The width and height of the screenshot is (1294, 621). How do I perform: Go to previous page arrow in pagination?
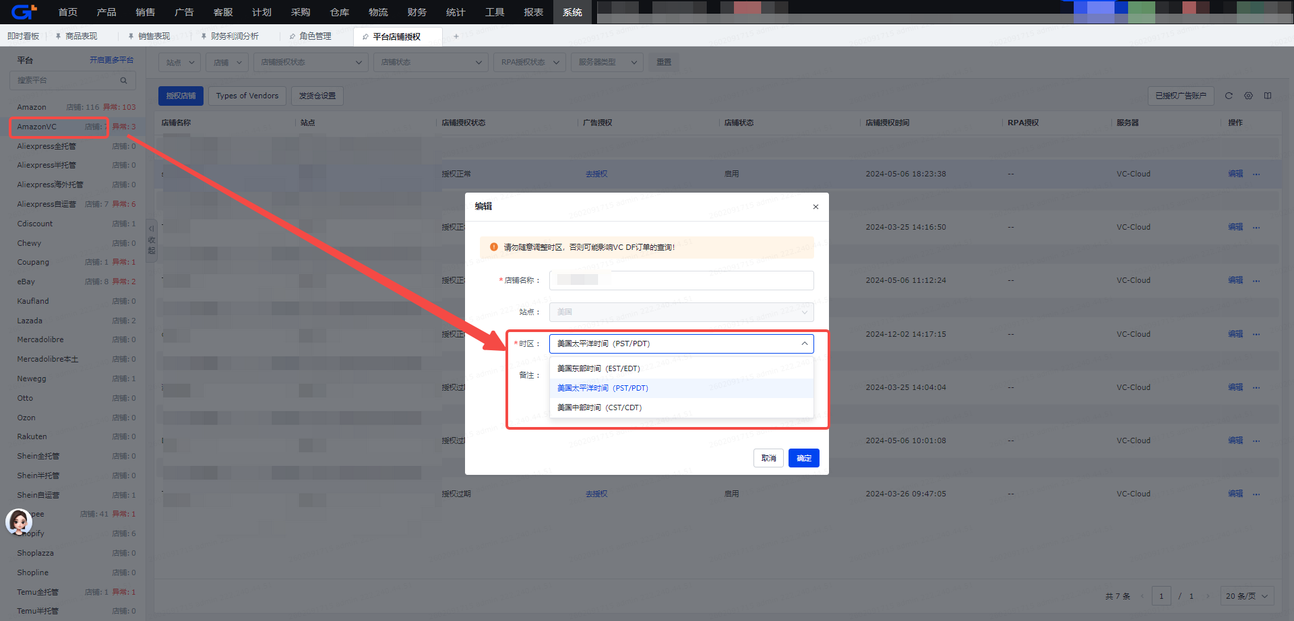1142,596
